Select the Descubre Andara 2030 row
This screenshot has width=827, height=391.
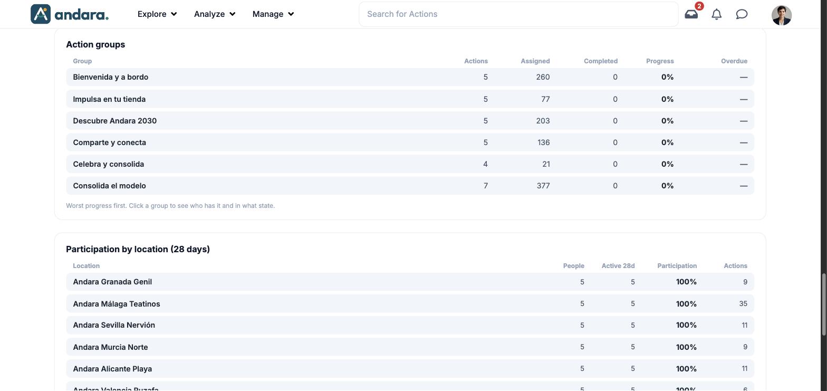point(410,121)
